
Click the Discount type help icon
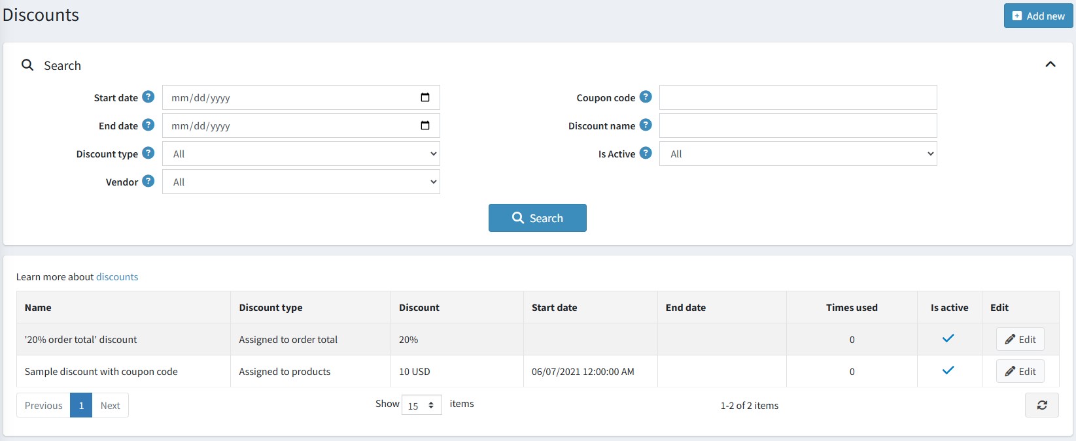[148, 153]
